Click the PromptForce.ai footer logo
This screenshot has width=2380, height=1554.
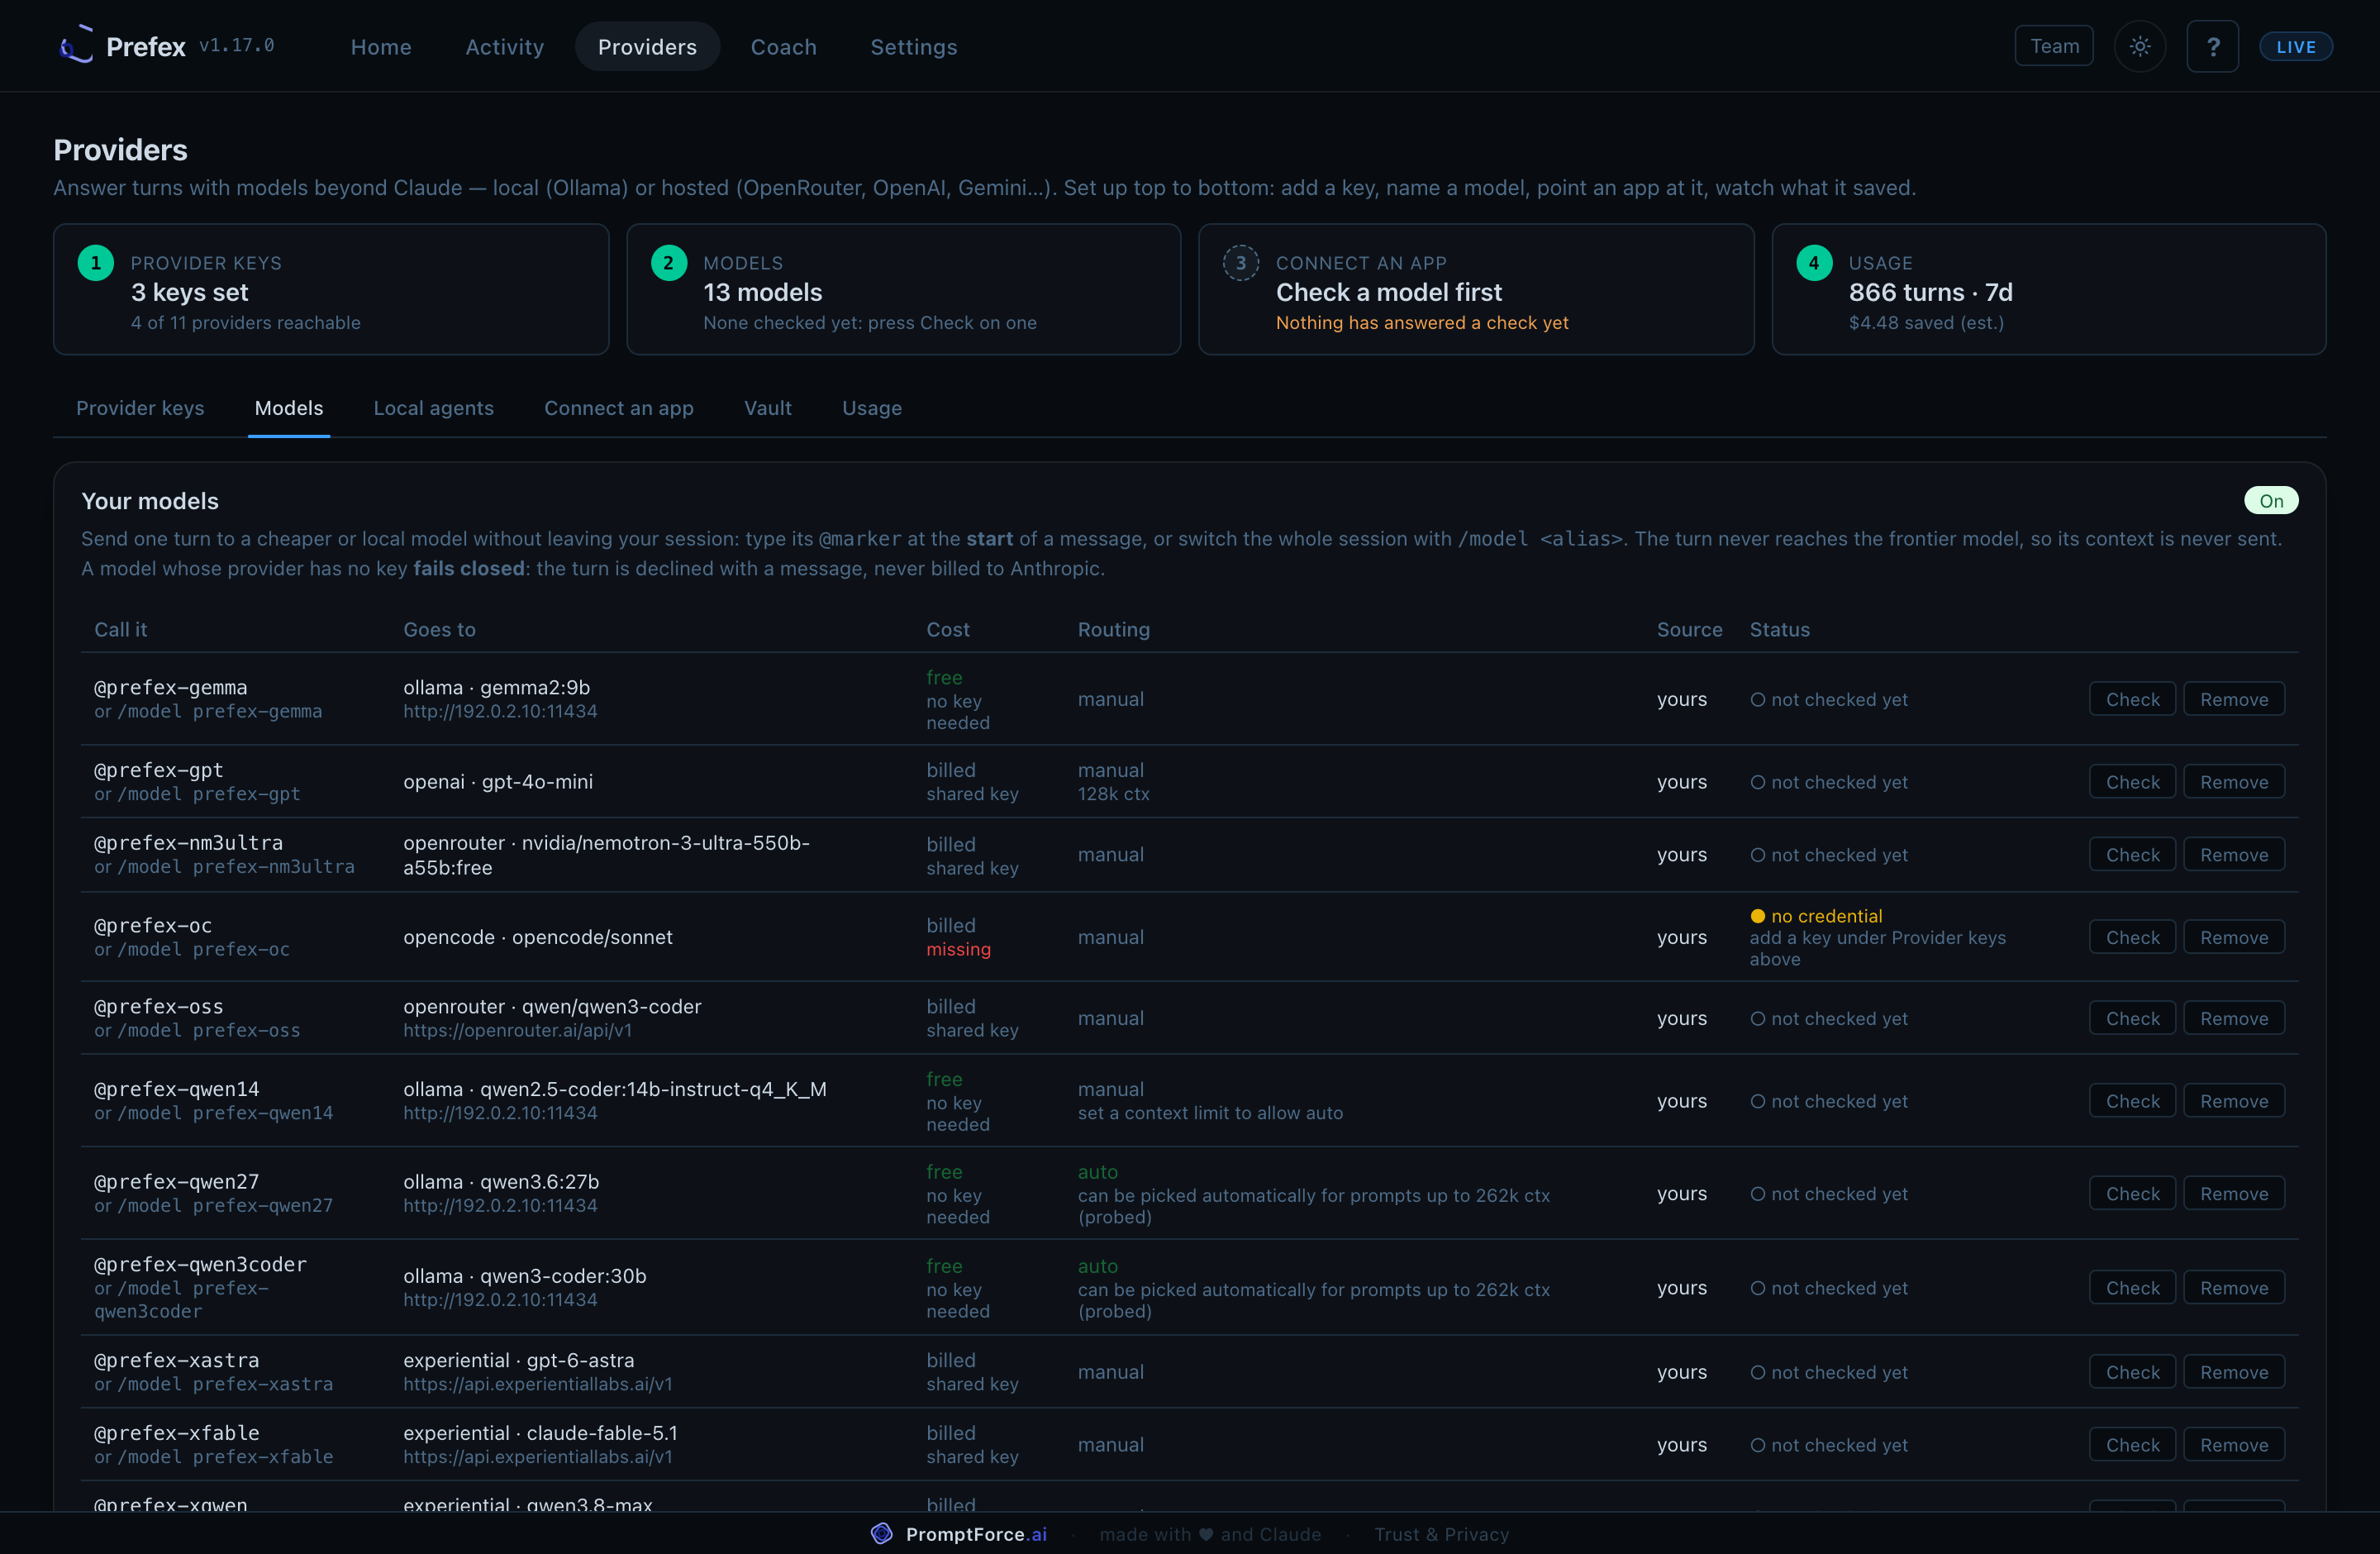point(881,1533)
